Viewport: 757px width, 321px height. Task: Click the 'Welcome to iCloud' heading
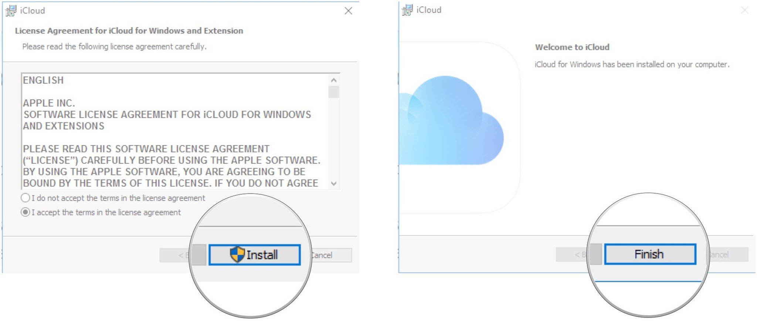(x=572, y=47)
